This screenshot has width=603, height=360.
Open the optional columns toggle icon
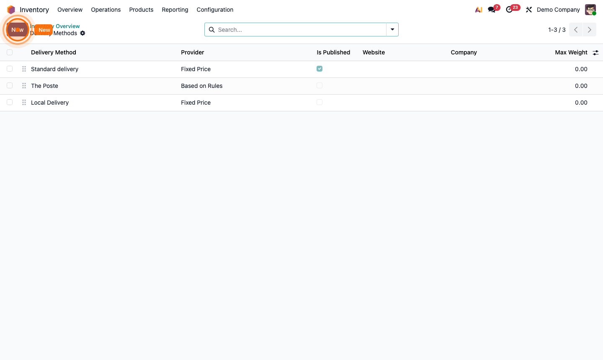click(596, 52)
